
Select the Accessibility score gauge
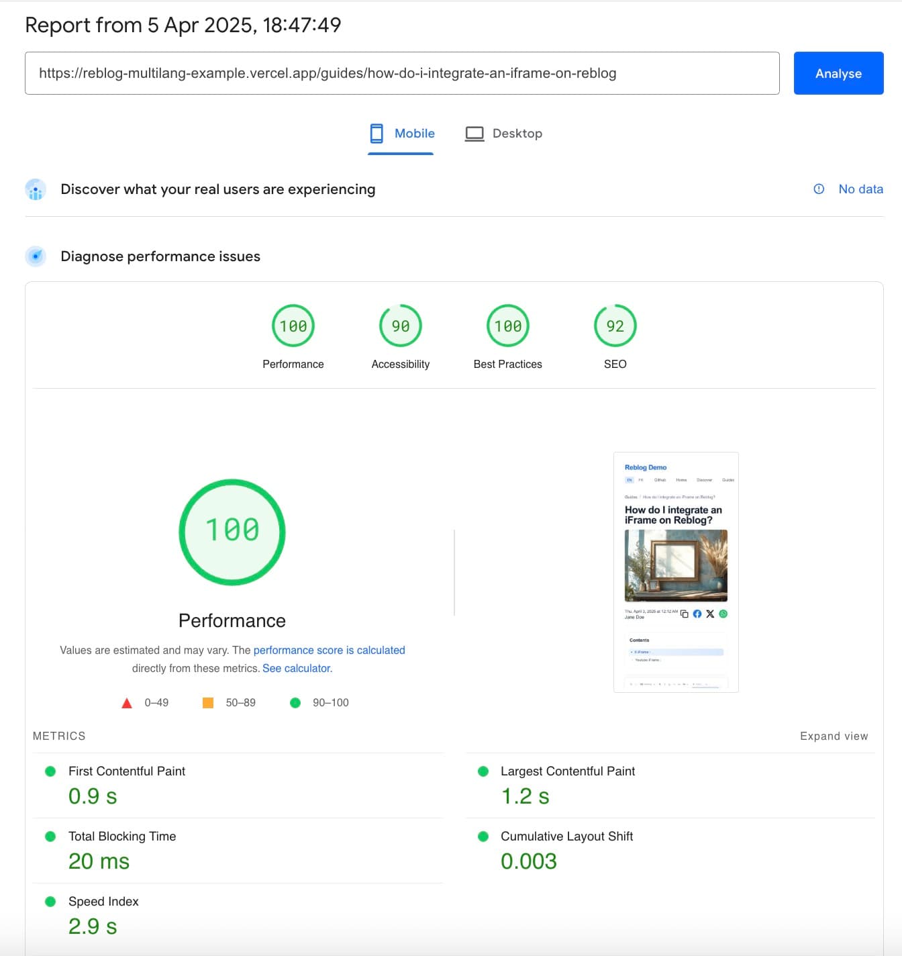(x=401, y=326)
